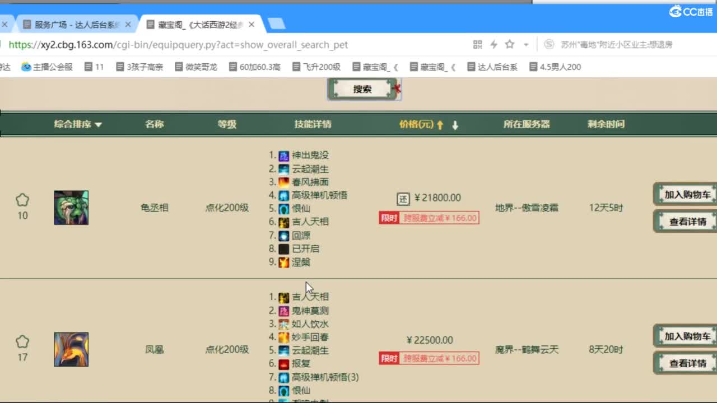View 龟丞相 details with 查看详情
The image size is (717, 403).
tap(686, 221)
